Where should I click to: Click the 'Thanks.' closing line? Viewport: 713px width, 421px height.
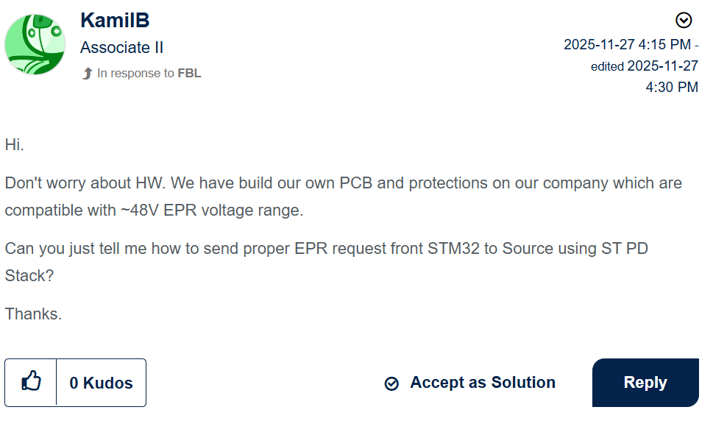coord(33,314)
